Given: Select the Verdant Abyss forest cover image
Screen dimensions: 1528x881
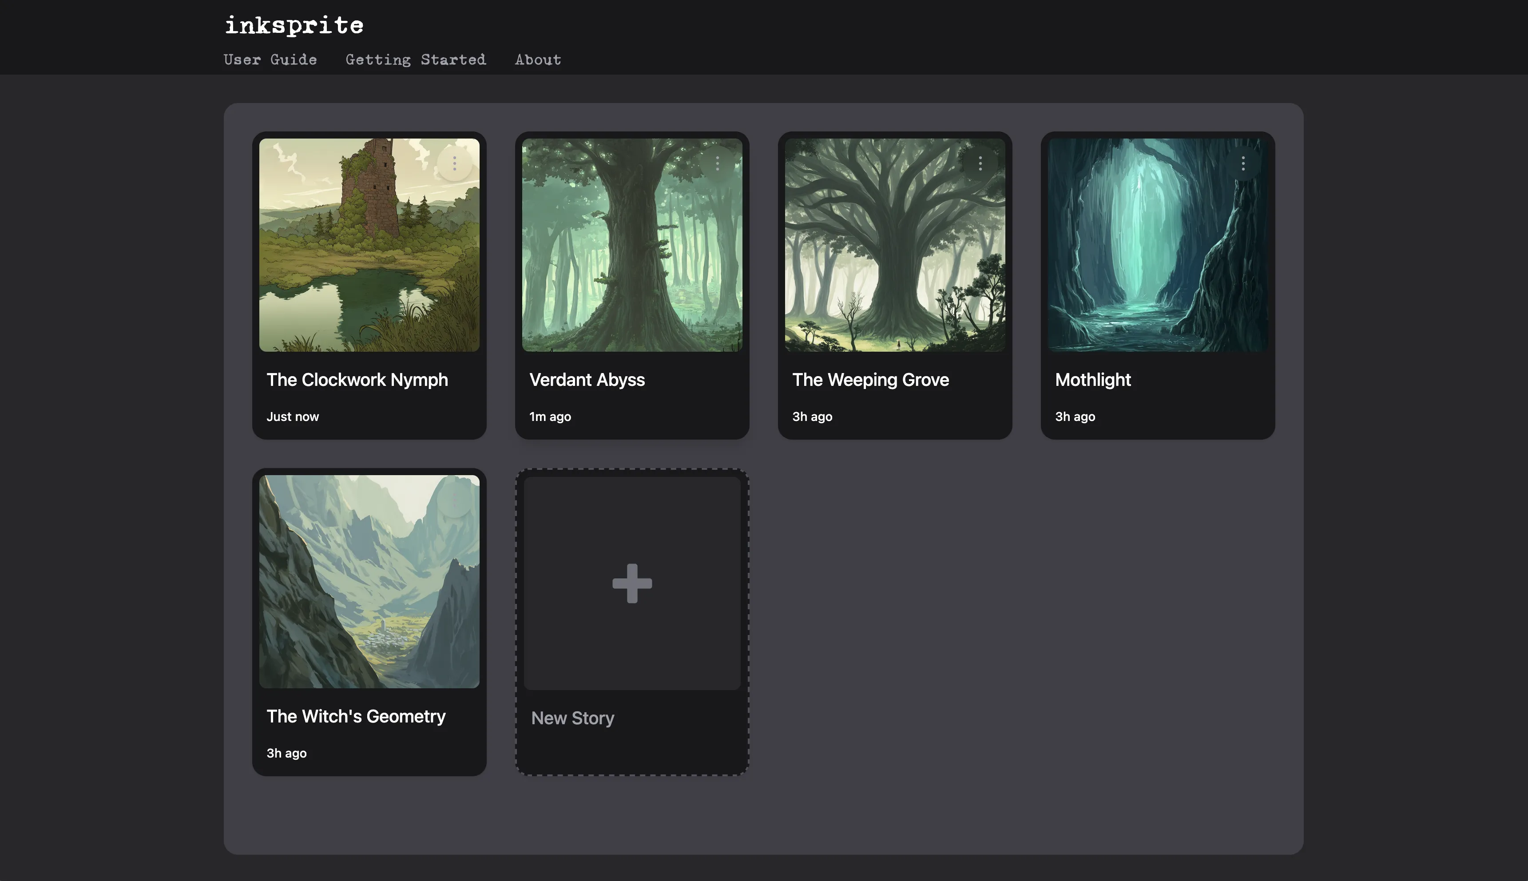Looking at the screenshot, I should pos(631,254).
